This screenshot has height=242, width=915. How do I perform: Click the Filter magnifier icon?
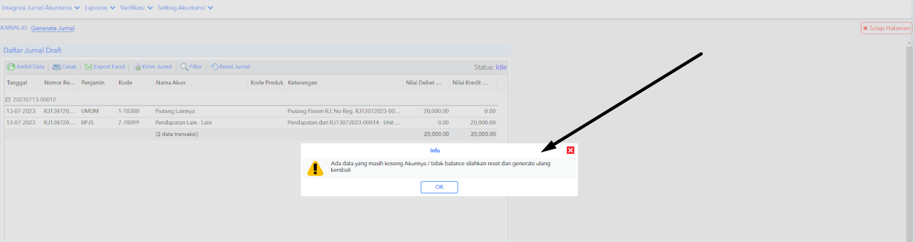click(x=184, y=67)
